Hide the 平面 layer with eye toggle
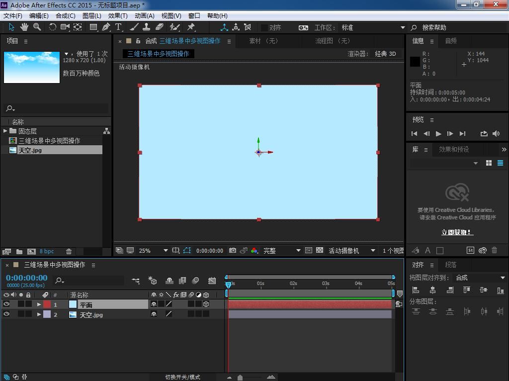The image size is (509, 381). click(x=6, y=304)
